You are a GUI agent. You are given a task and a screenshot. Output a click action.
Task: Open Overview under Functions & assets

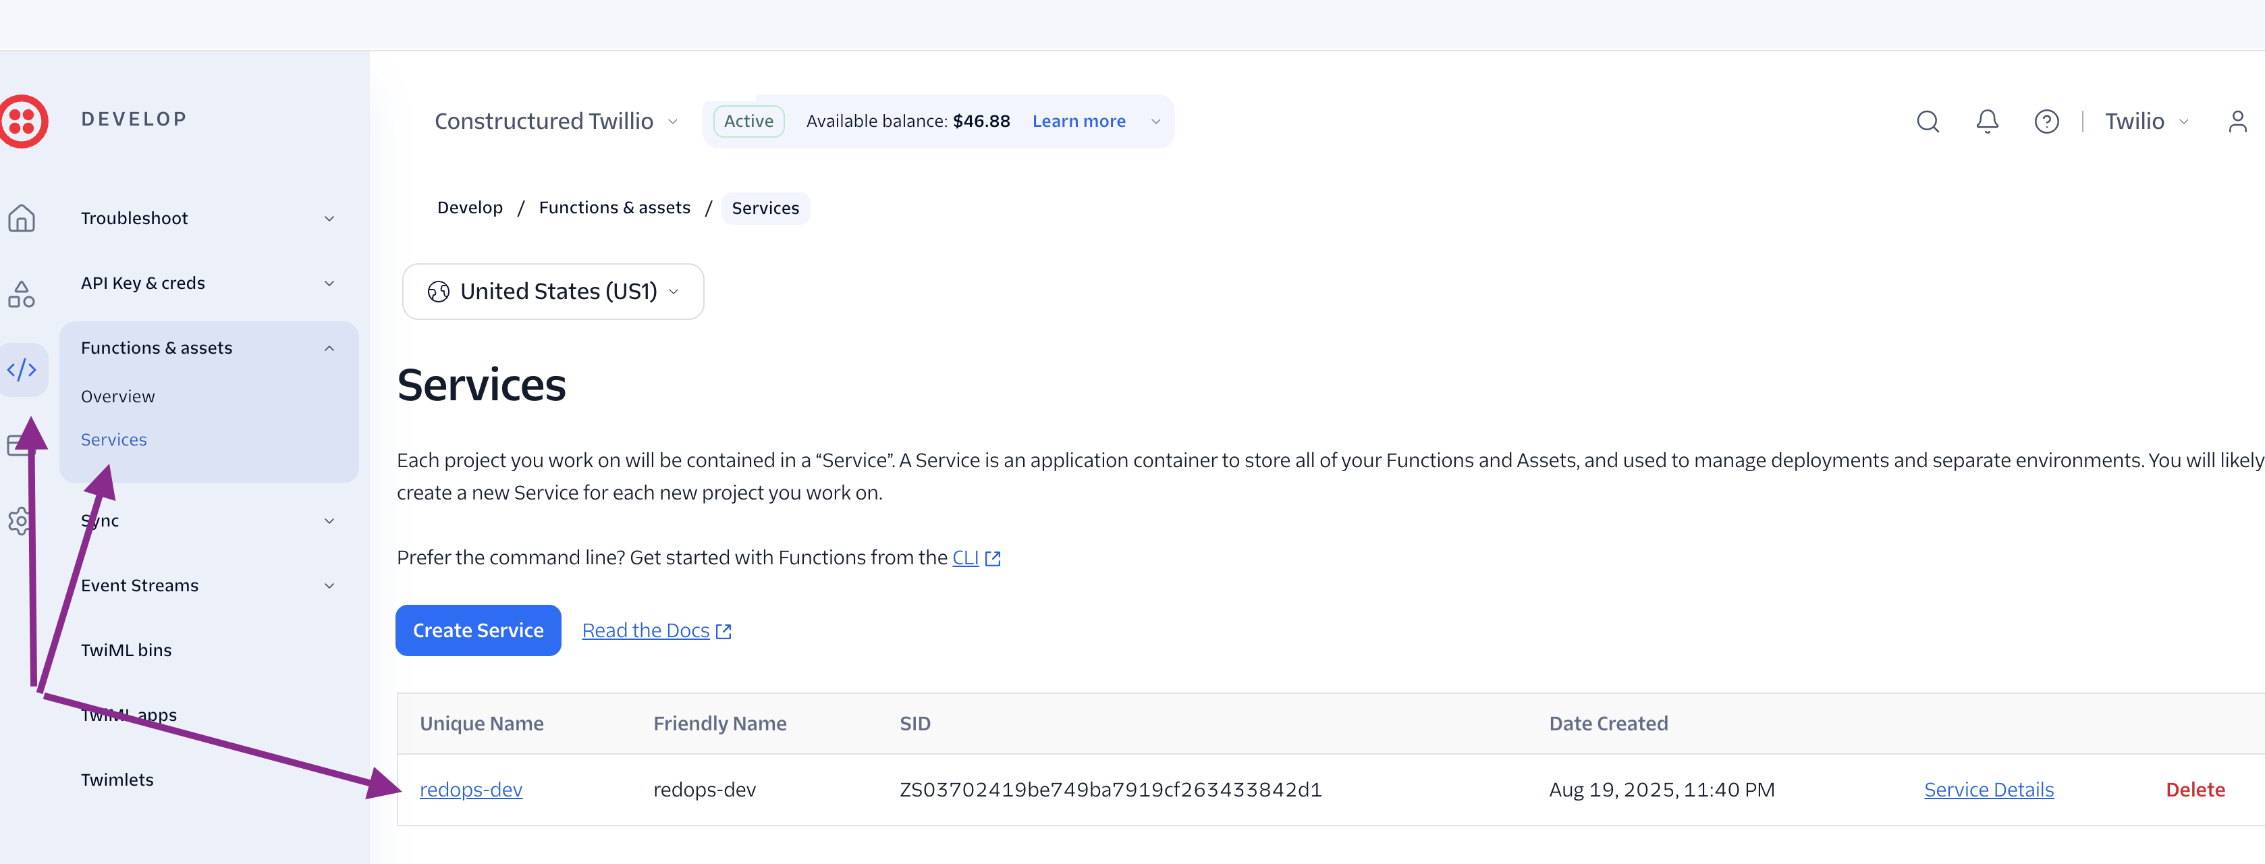(x=118, y=396)
